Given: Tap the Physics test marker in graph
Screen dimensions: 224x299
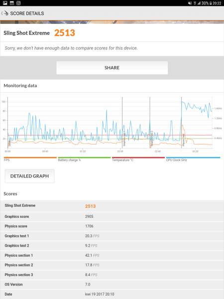Looking at the screenshot, I should 183,140.
